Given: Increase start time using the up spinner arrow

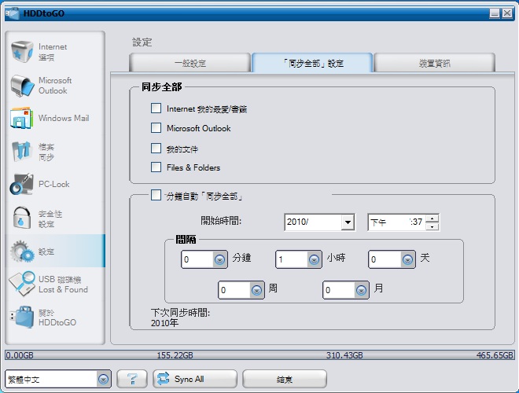Looking at the screenshot, I should [x=432, y=218].
